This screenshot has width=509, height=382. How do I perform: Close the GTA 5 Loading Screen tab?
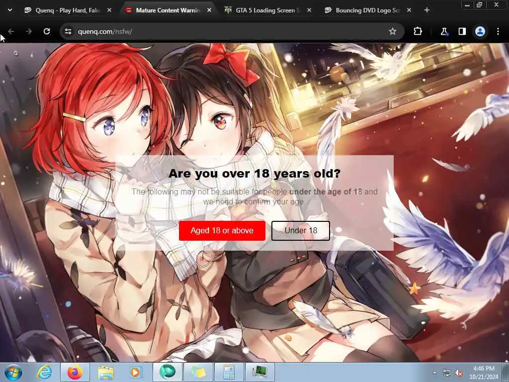(x=309, y=10)
